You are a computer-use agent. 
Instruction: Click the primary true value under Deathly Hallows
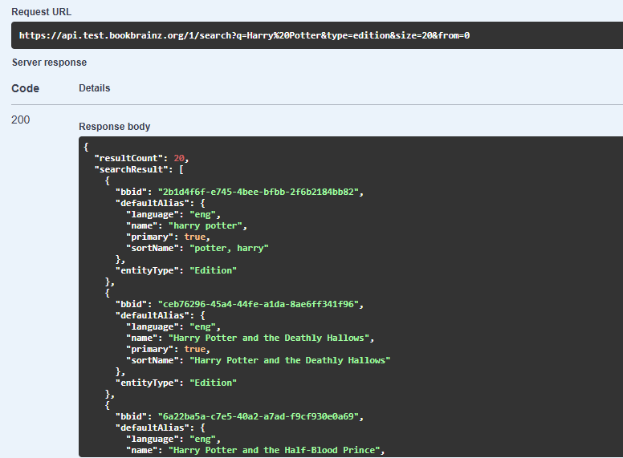coord(196,349)
